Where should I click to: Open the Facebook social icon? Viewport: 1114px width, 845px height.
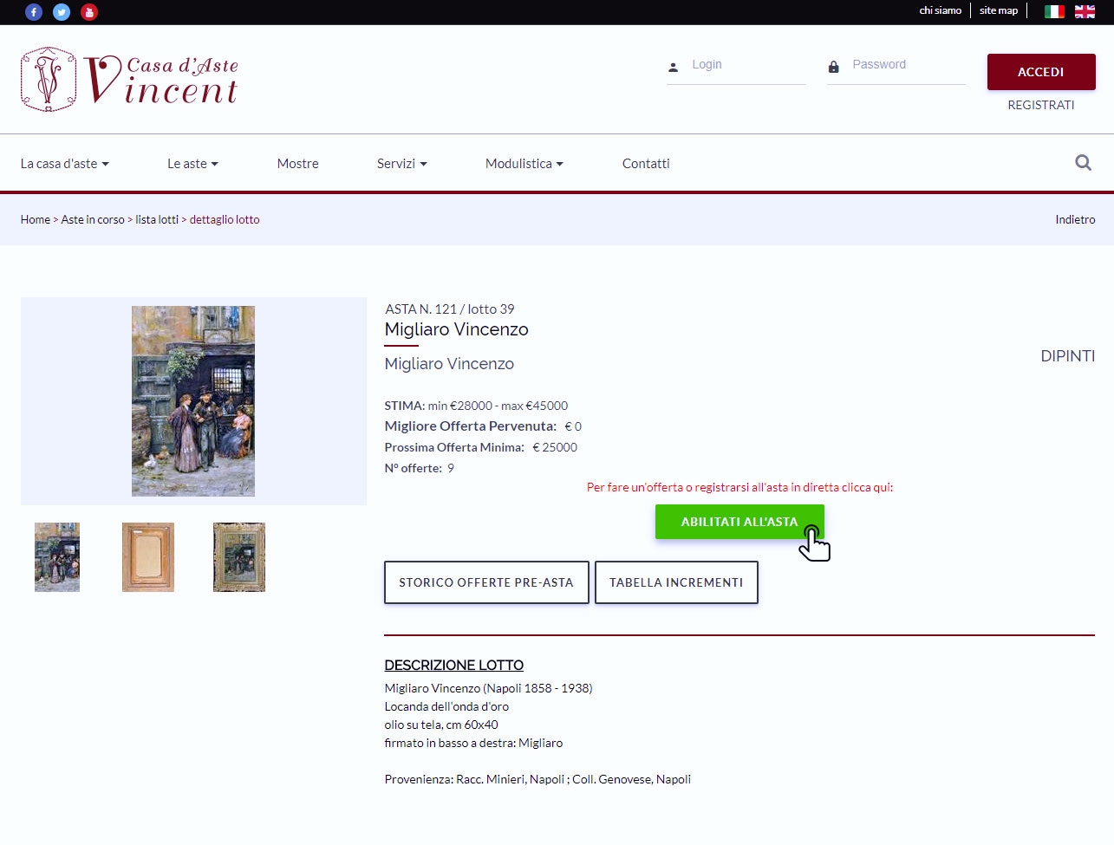pyautogui.click(x=34, y=12)
